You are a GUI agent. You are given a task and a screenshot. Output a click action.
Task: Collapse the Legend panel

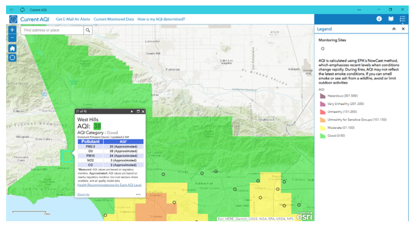[x=394, y=29]
